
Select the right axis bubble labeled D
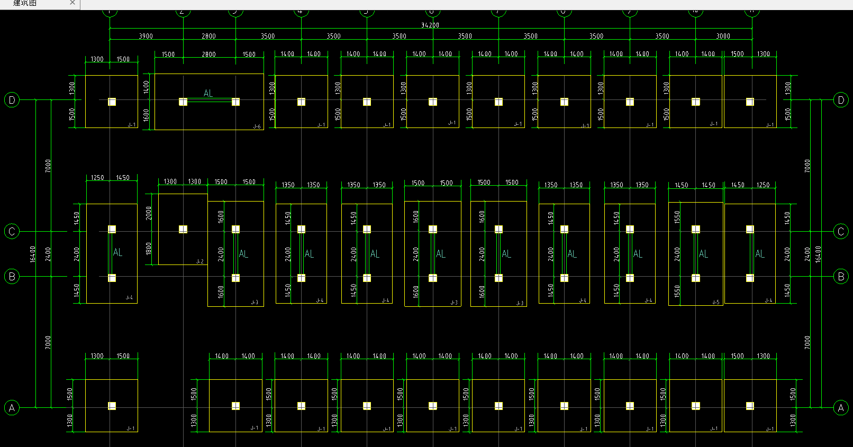[x=841, y=99]
